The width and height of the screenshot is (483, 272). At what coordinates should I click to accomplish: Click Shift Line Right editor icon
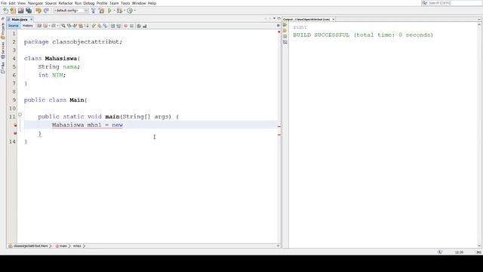pyautogui.click(x=118, y=26)
